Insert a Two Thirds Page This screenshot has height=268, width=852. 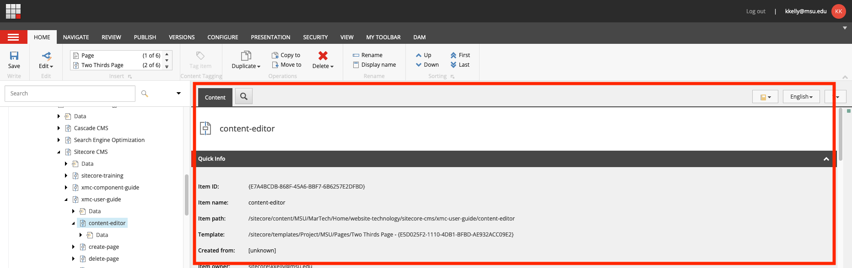tap(102, 65)
